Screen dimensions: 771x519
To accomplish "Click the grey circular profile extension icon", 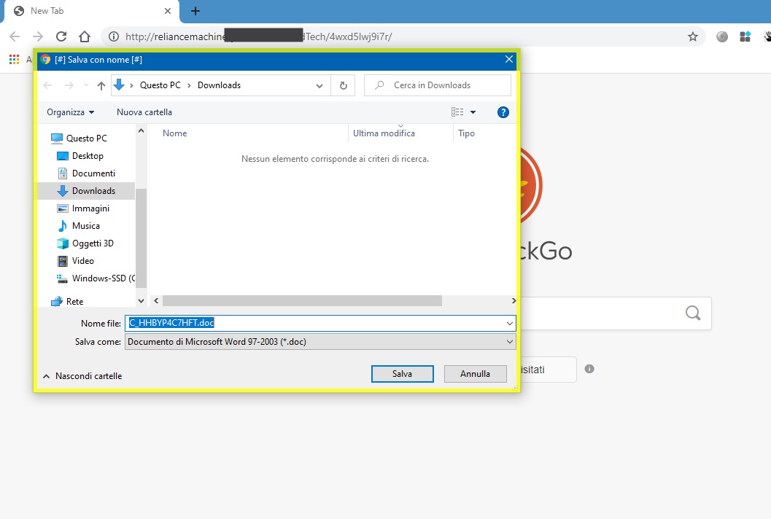I will tap(722, 36).
